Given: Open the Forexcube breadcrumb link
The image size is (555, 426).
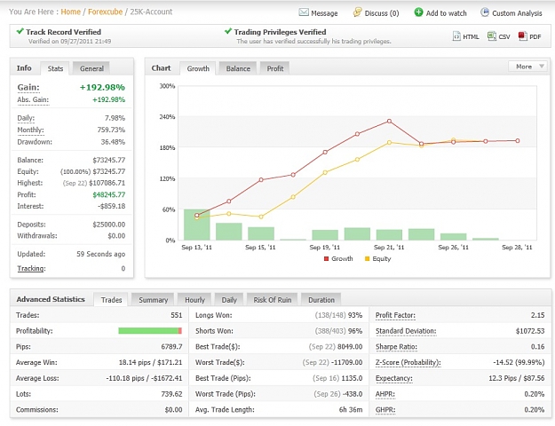Looking at the screenshot, I should (x=105, y=12).
